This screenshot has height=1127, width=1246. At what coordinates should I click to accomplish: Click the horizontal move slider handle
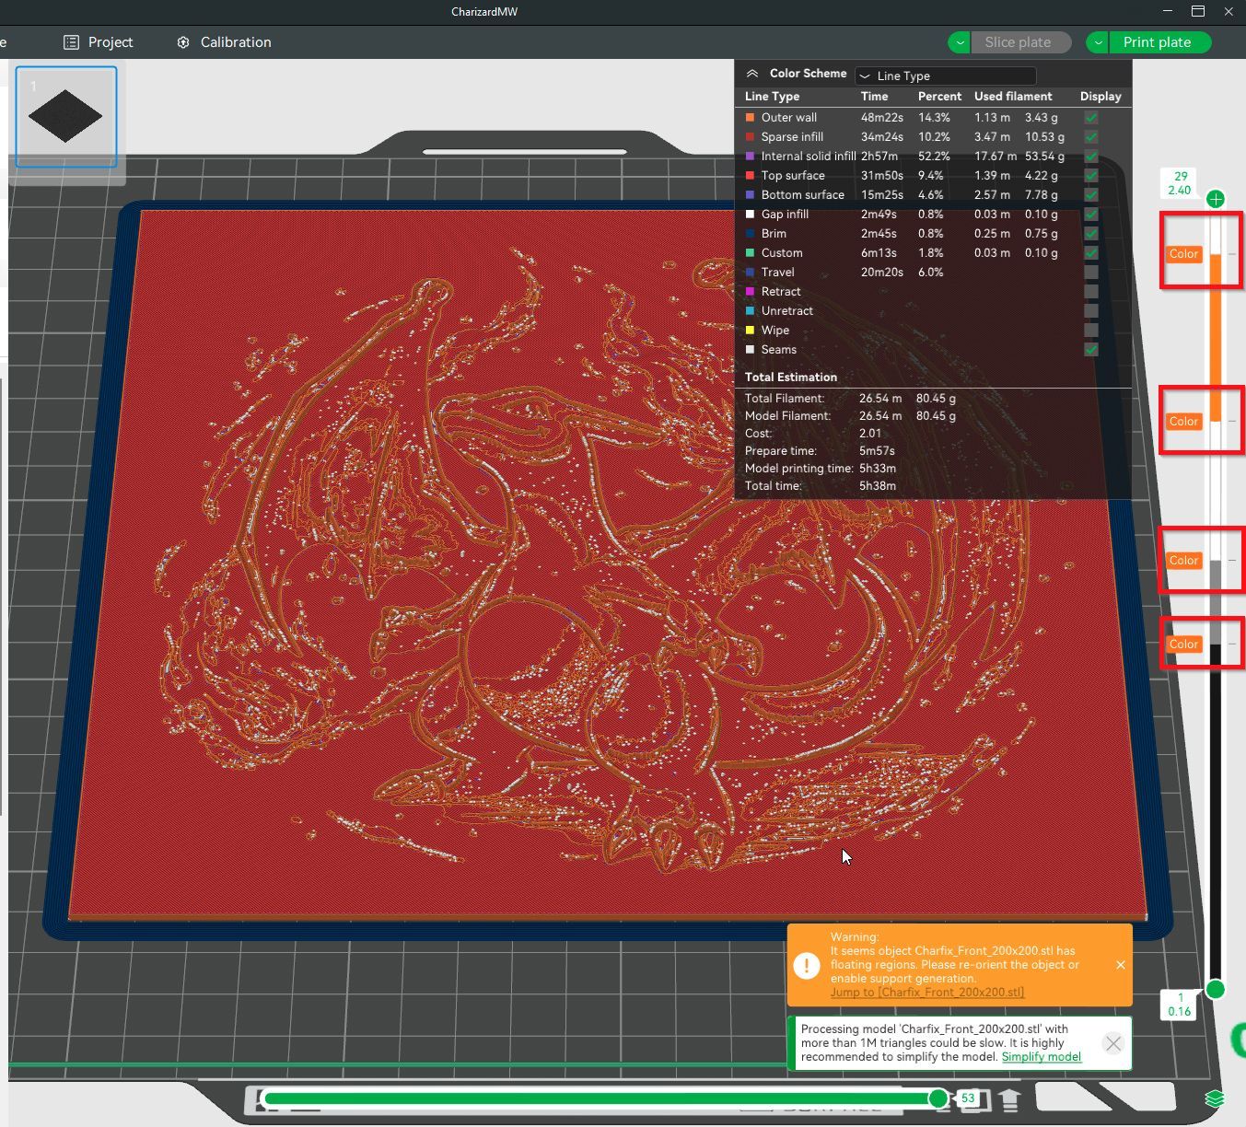tap(937, 1098)
